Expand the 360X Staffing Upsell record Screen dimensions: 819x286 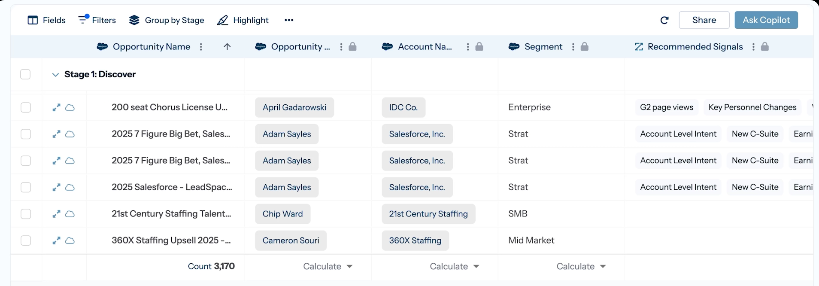click(56, 240)
